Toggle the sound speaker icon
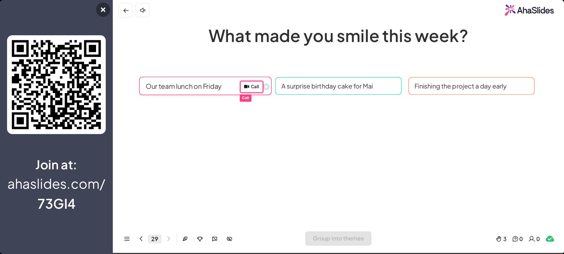Viewport: 564px width, 254px height. (142, 10)
